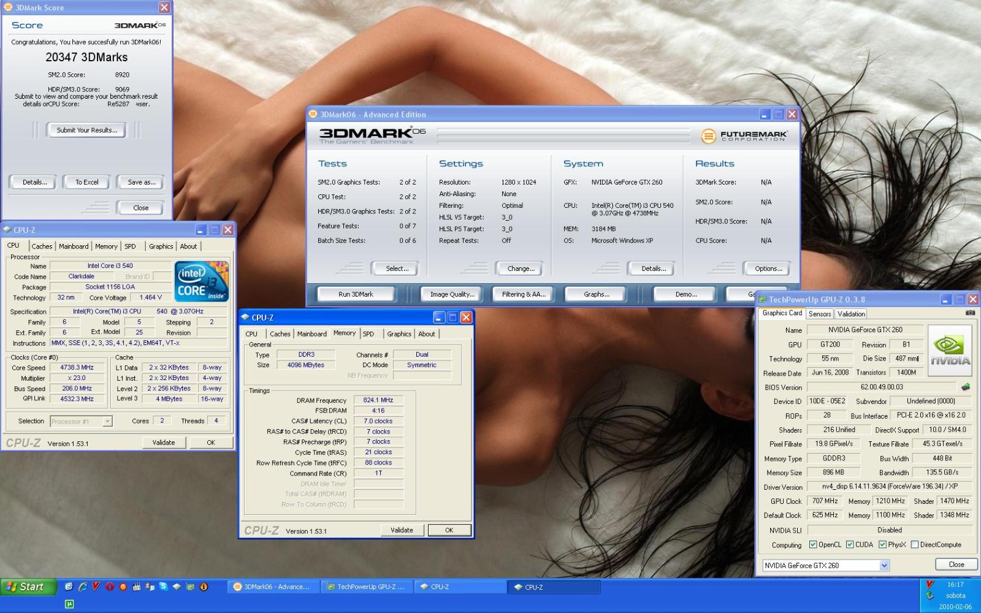Click Demo button in 3DMark06

point(685,294)
